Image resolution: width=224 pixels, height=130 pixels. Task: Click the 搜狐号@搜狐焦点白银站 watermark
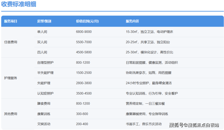click(194, 125)
